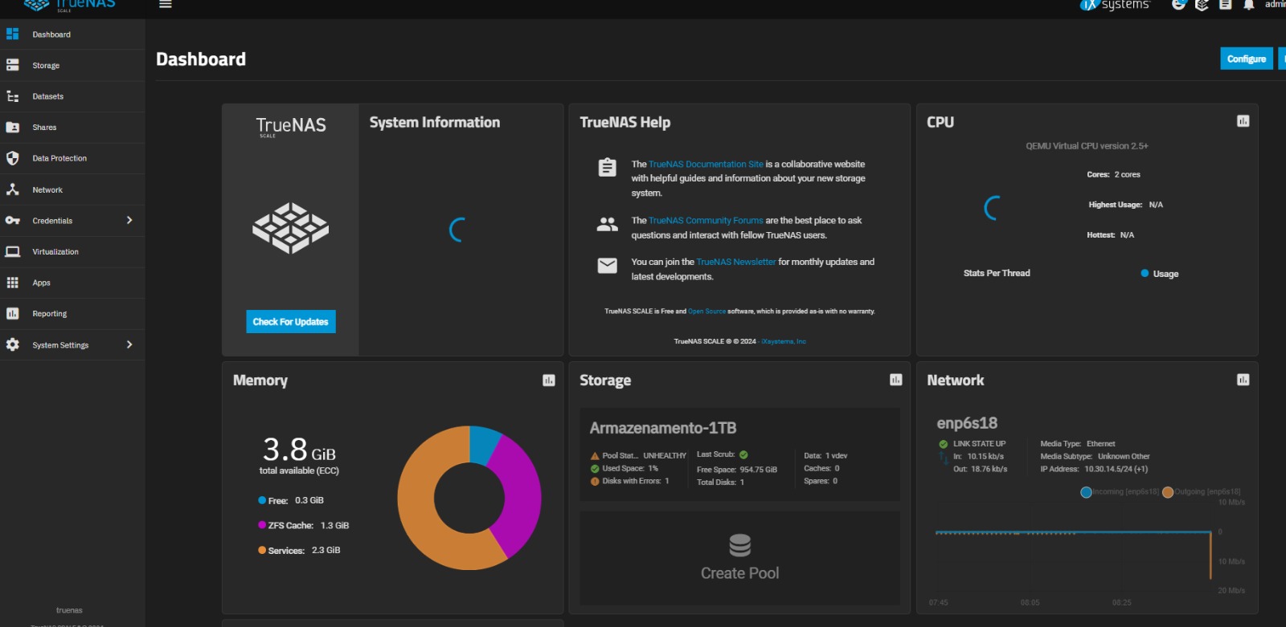Go to the Datasets page

[x=72, y=96]
